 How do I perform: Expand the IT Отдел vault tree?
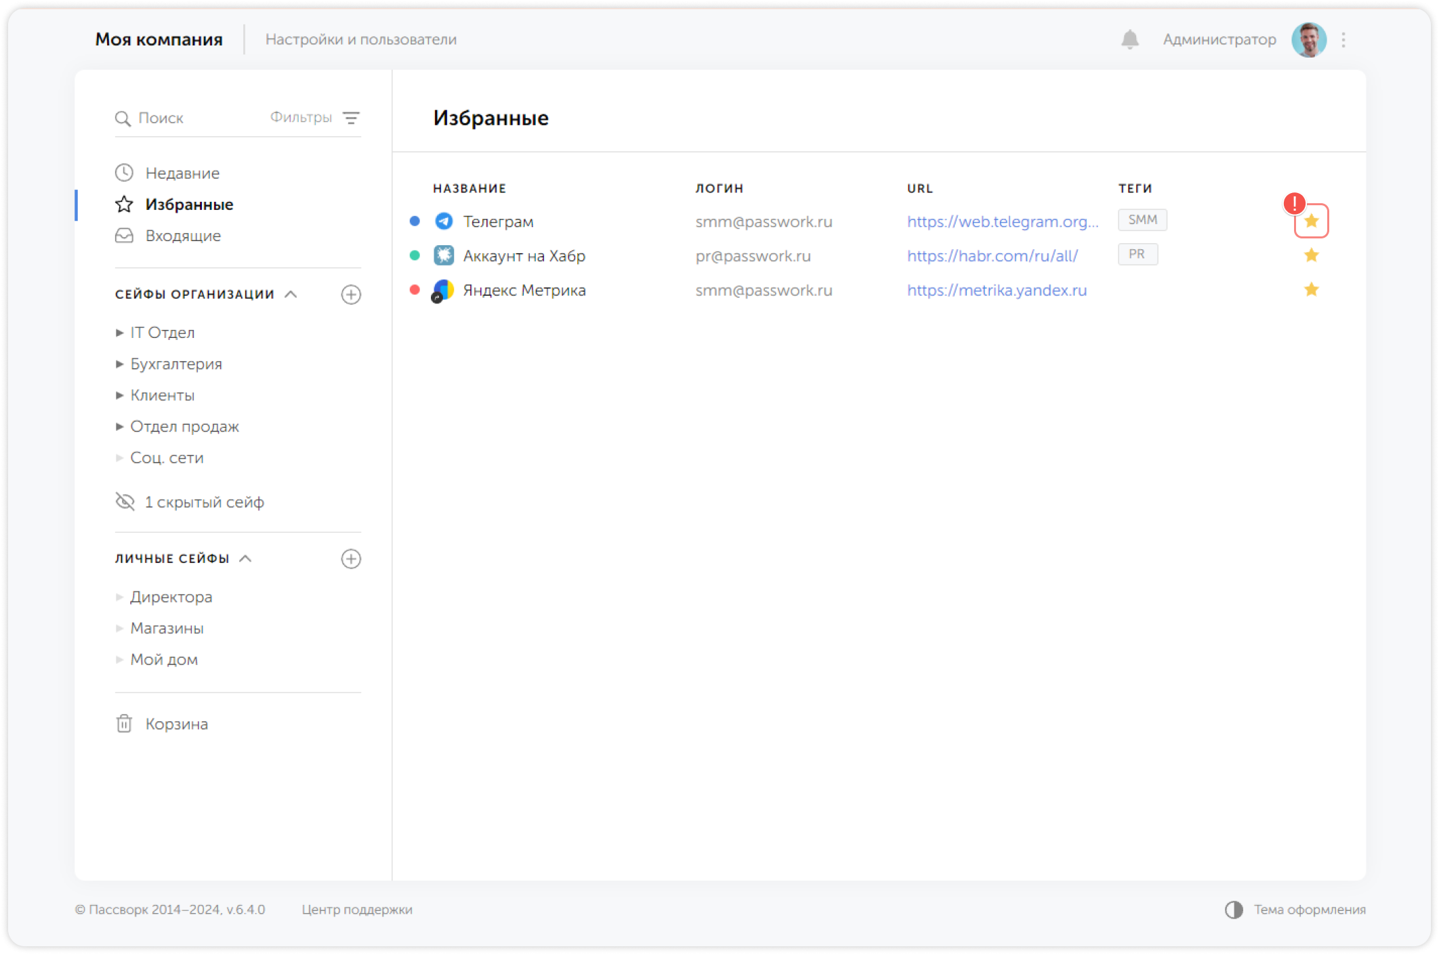(119, 333)
